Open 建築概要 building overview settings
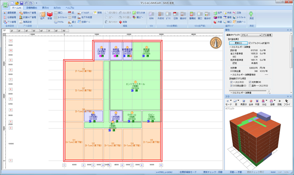Viewport: 294px width, 175px height. point(10,13)
